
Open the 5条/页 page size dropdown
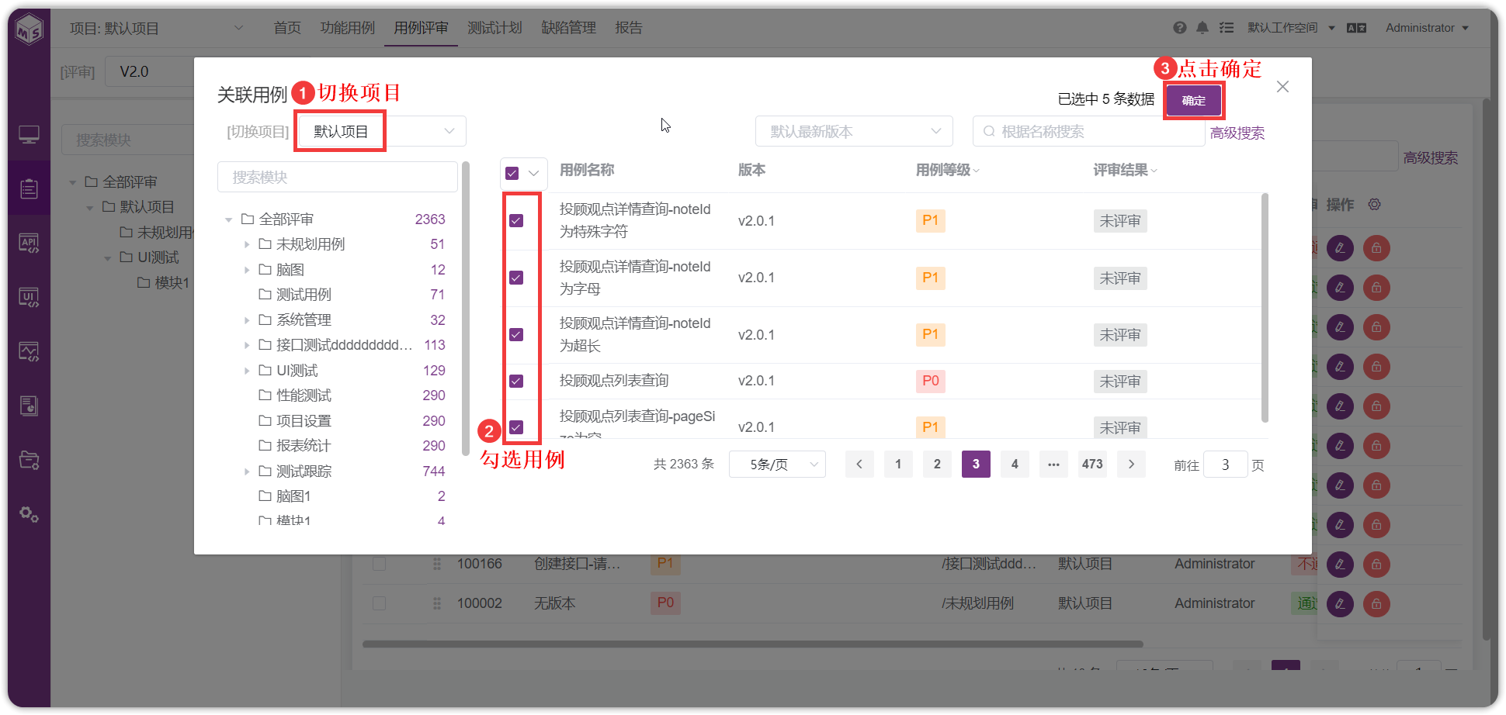[777, 465]
